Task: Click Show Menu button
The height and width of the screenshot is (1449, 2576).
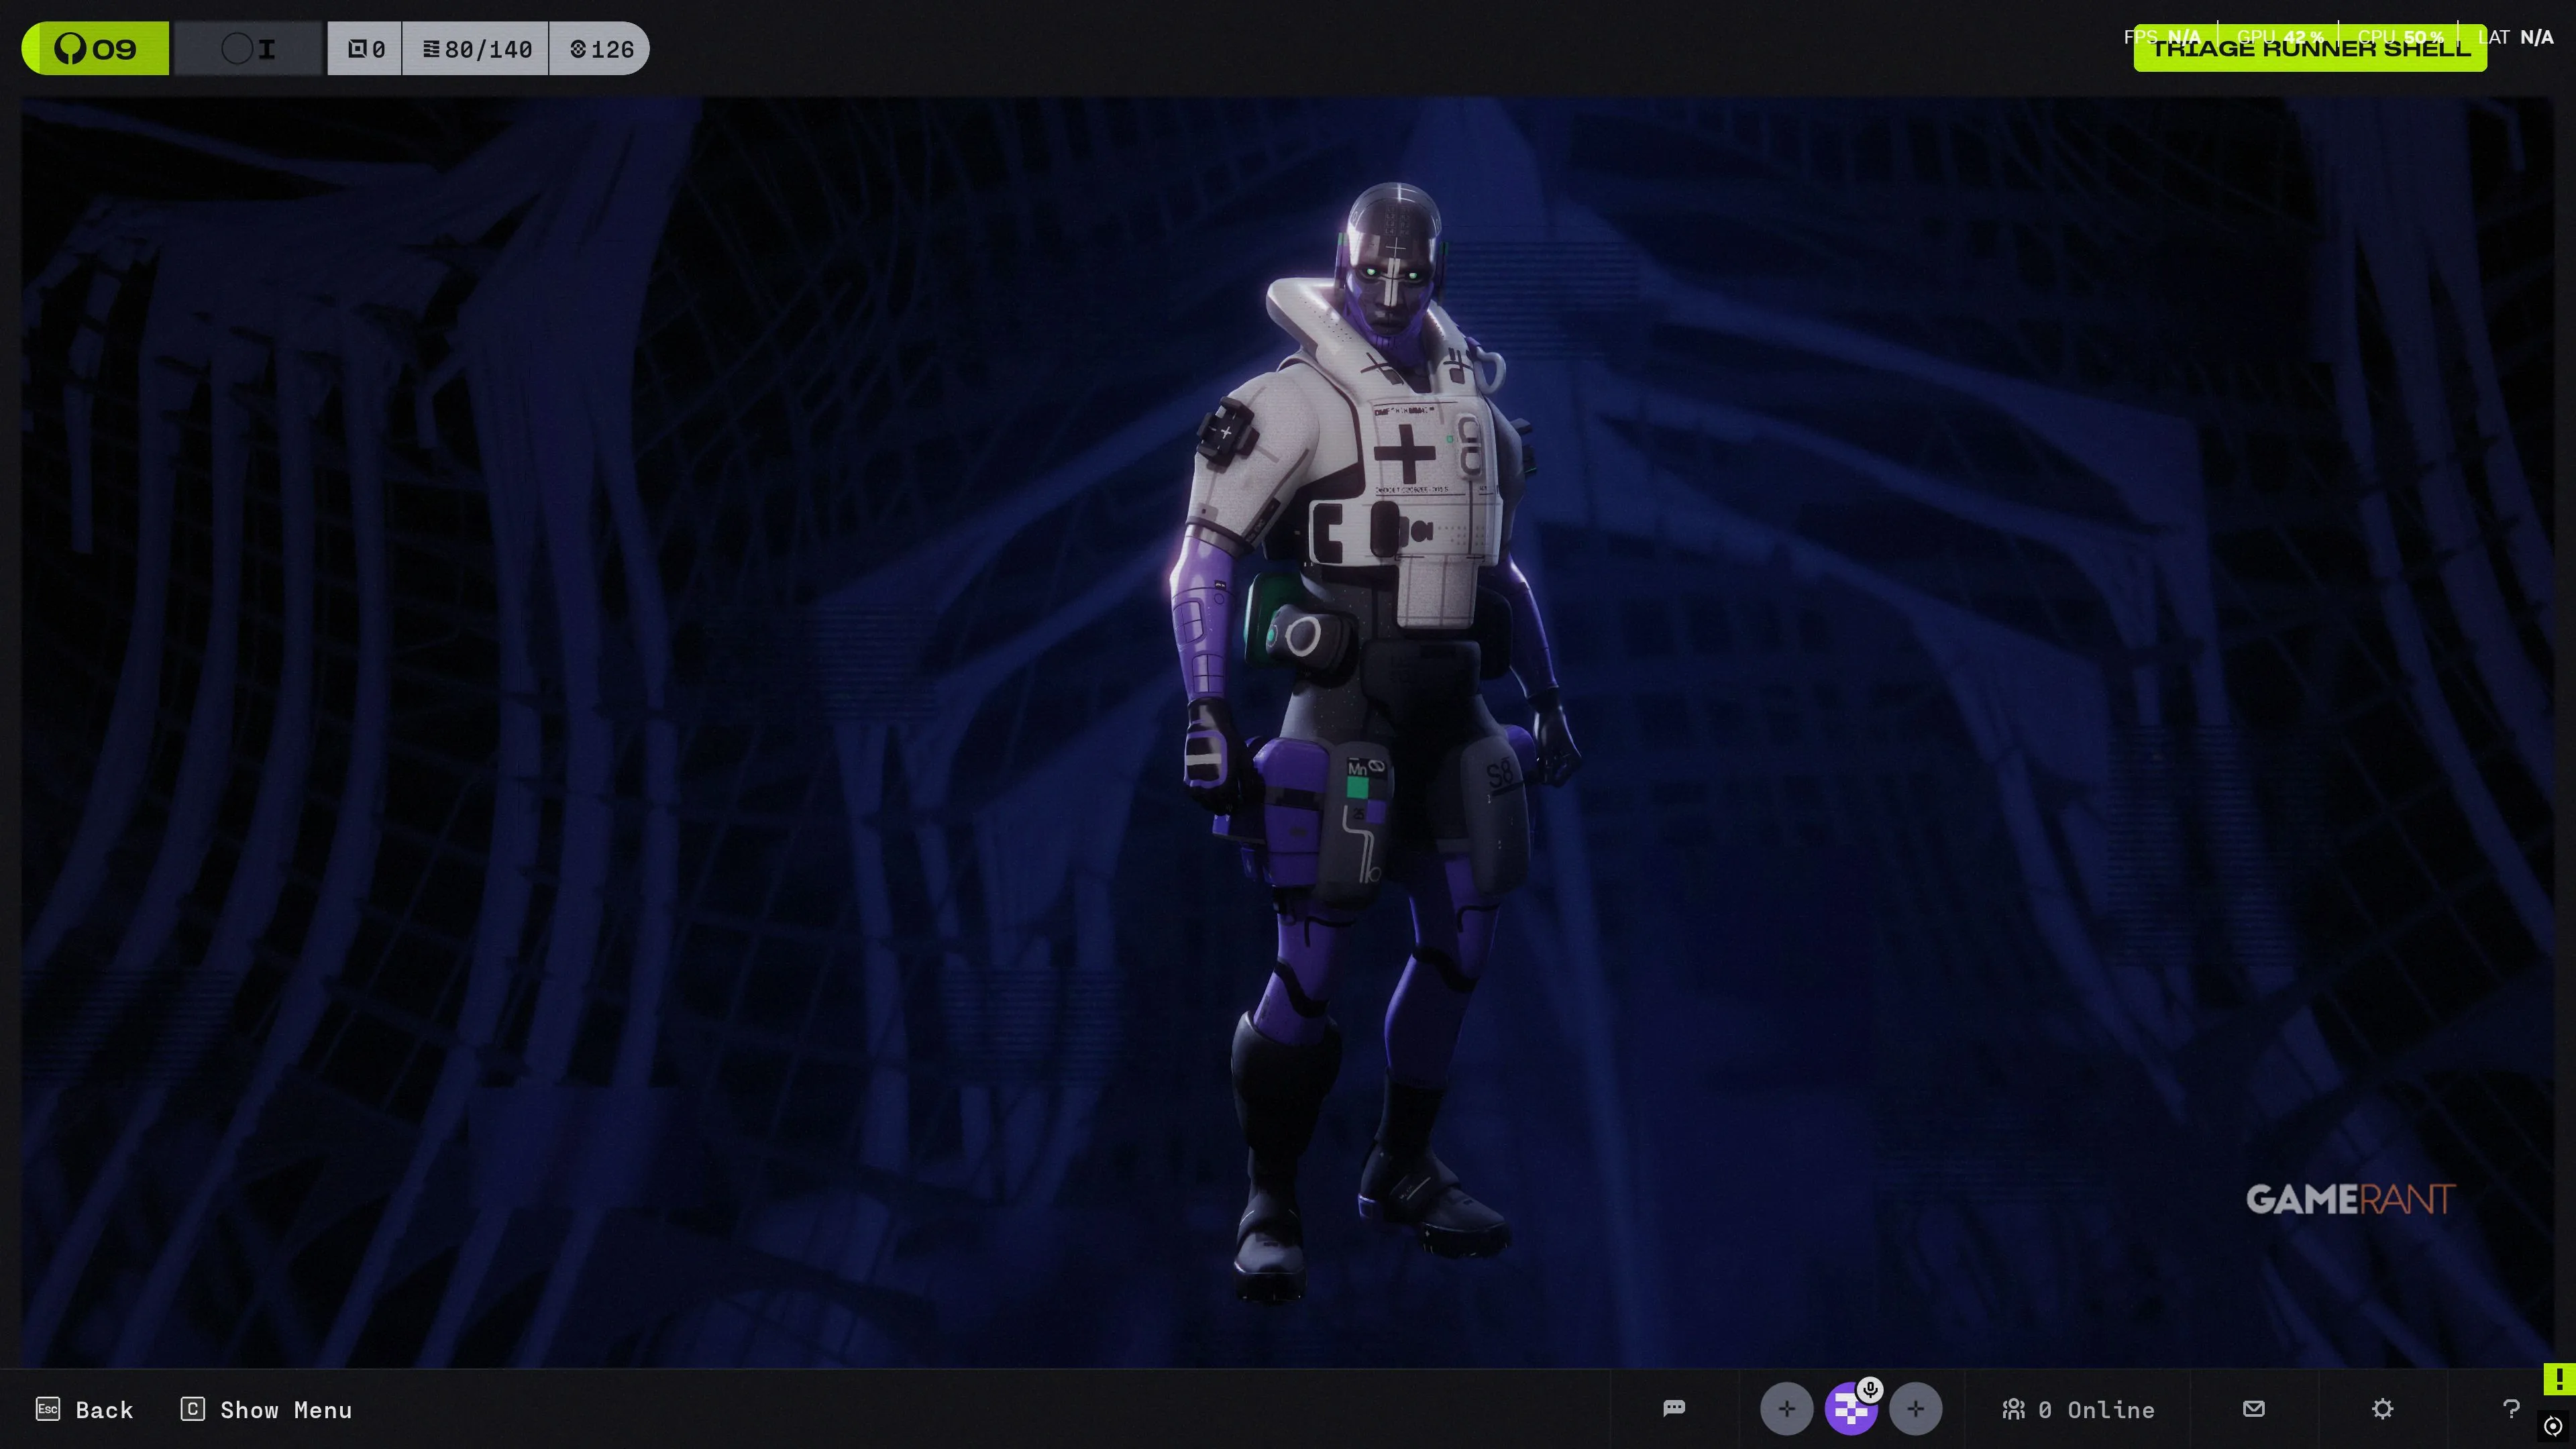Action: pyautogui.click(x=266, y=1409)
